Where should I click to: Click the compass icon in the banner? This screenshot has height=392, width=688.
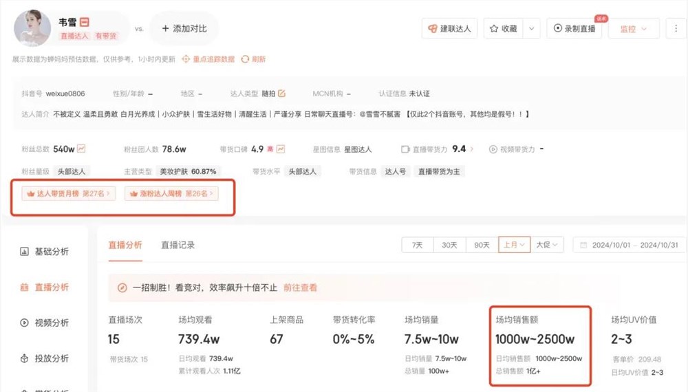[122, 287]
